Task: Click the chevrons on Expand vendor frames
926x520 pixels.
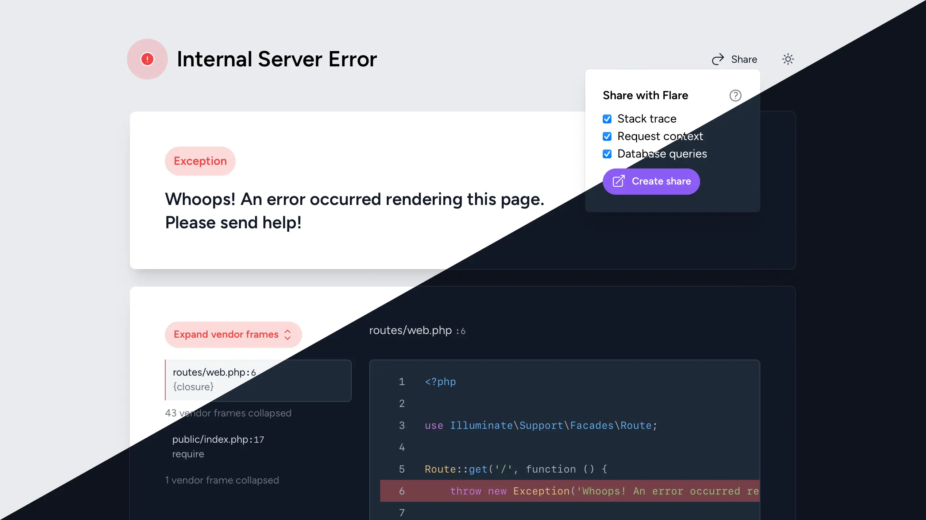Action: 288,334
